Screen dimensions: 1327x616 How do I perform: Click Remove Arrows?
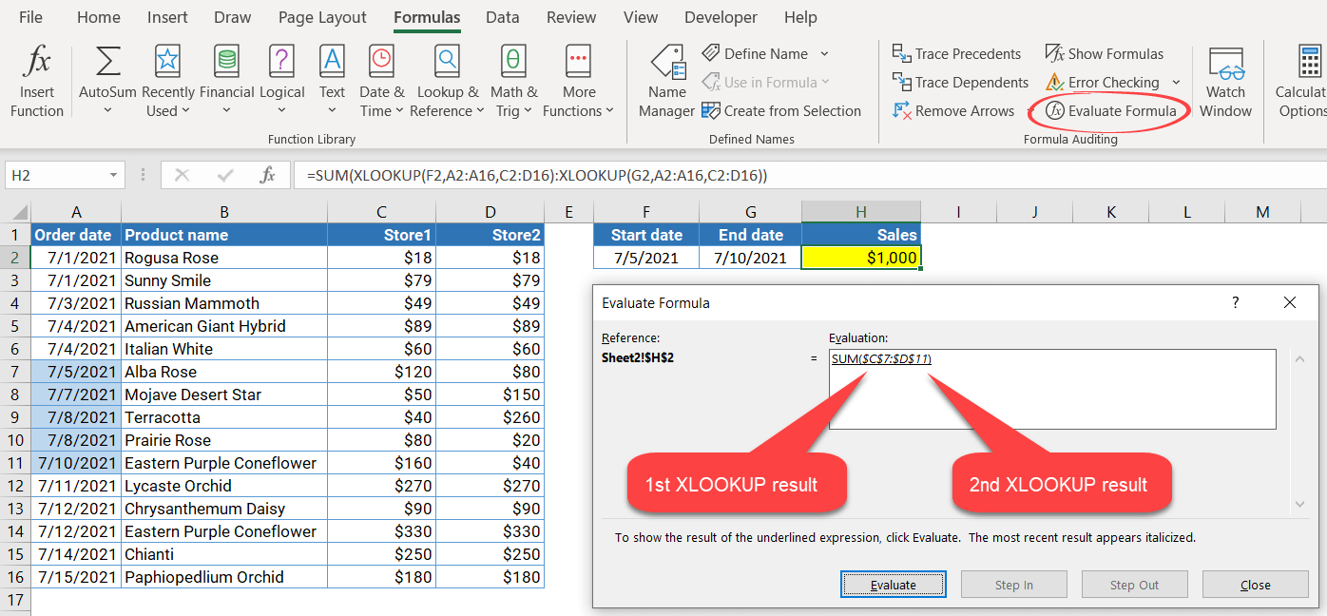(x=953, y=111)
